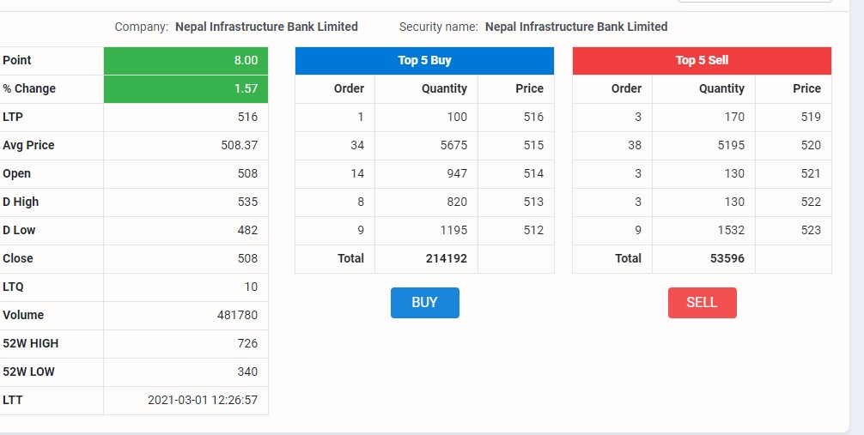The width and height of the screenshot is (864, 435).
Task: Click the Open row value 508
Action: (247, 173)
